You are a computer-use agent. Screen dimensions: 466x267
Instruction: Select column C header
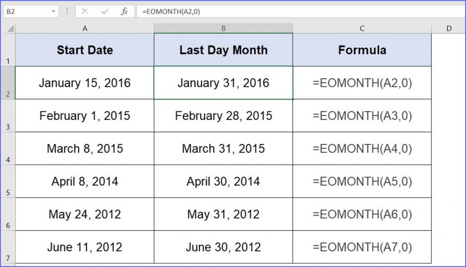[x=362, y=29]
